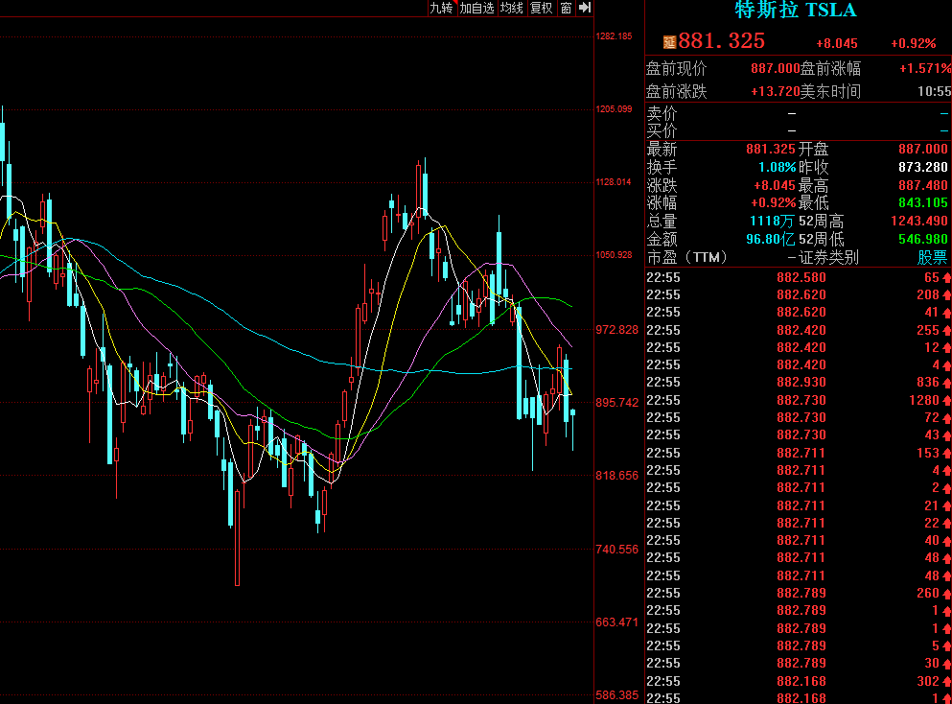The width and height of the screenshot is (952, 704).
Task: Click the trade volume 1280
Action: [924, 400]
